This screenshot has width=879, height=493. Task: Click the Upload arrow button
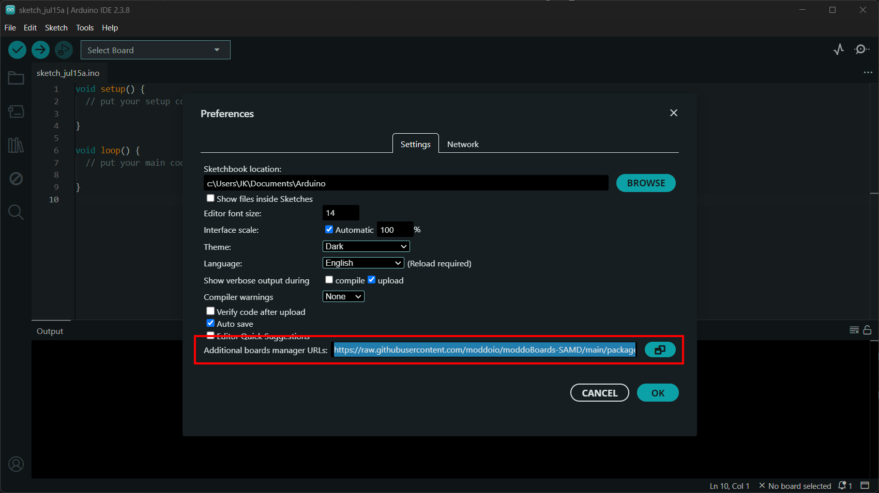pyautogui.click(x=40, y=50)
